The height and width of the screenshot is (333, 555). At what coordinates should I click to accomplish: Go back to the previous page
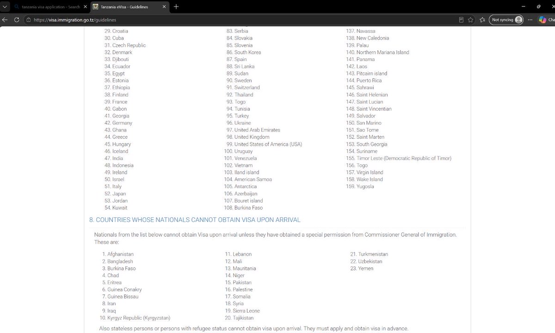5,20
